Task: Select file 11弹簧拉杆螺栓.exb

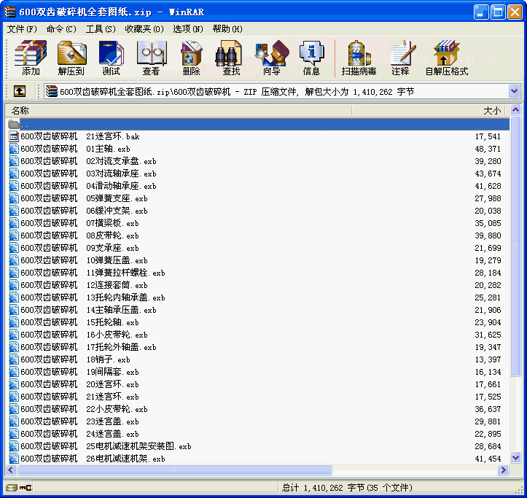Action: coord(93,273)
